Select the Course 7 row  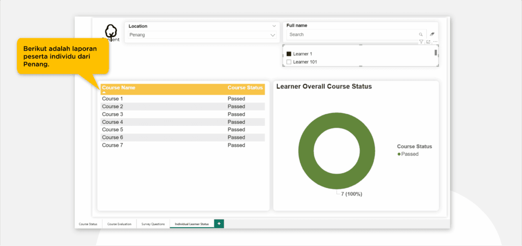click(x=183, y=145)
